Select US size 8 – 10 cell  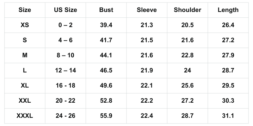point(65,55)
